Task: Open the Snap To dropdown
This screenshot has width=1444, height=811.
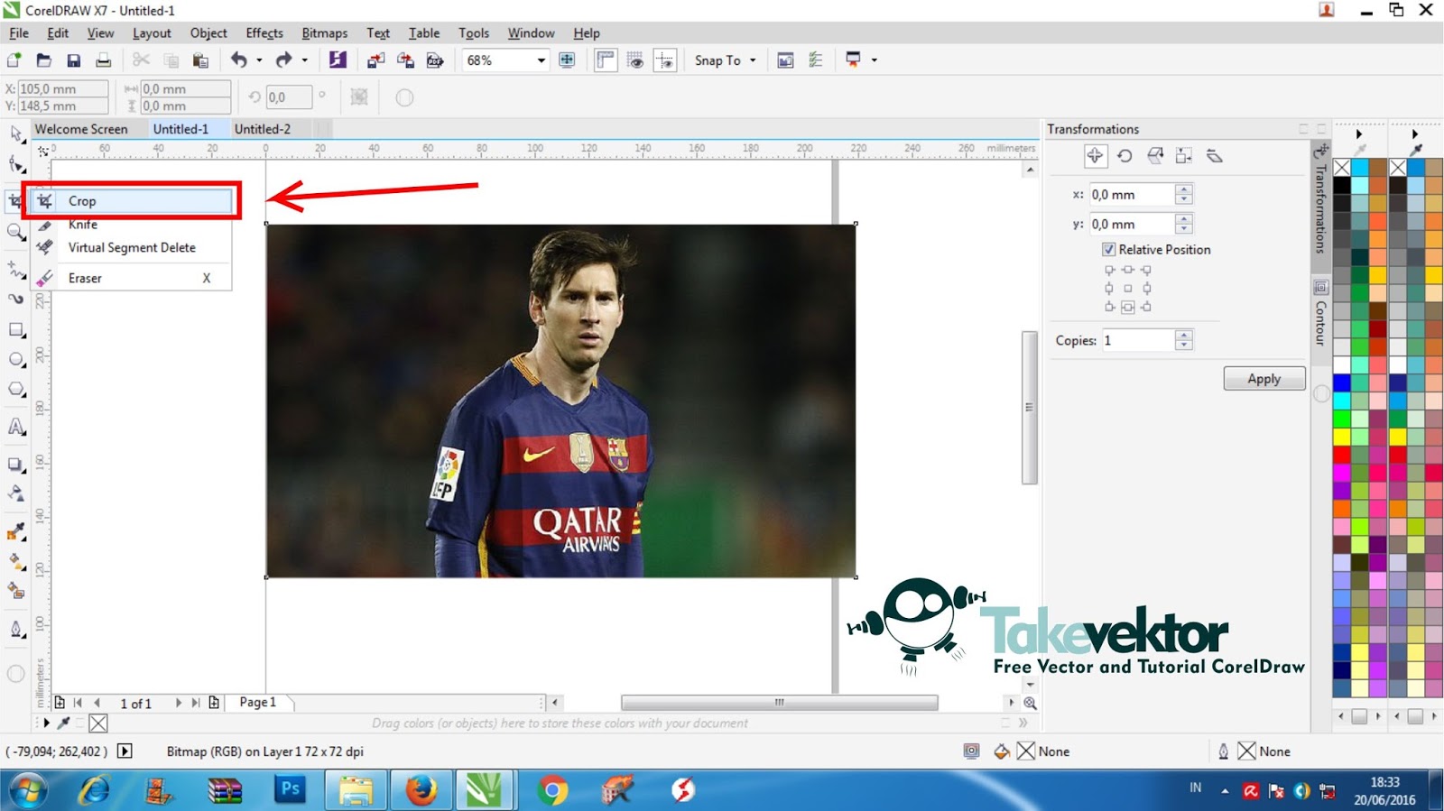Action: 726,60
